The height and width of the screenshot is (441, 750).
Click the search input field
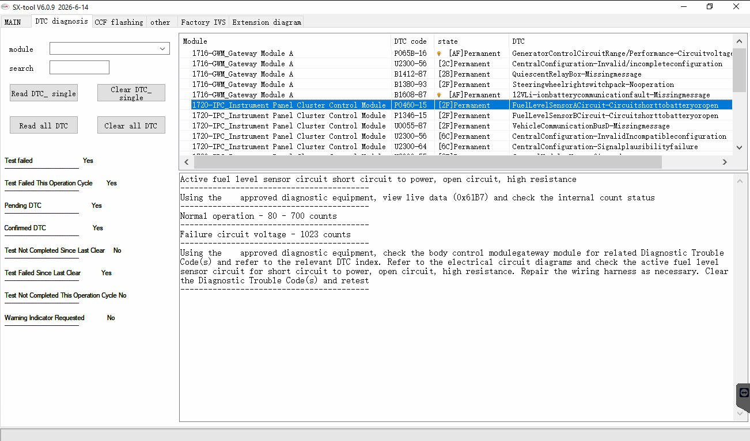[79, 68]
